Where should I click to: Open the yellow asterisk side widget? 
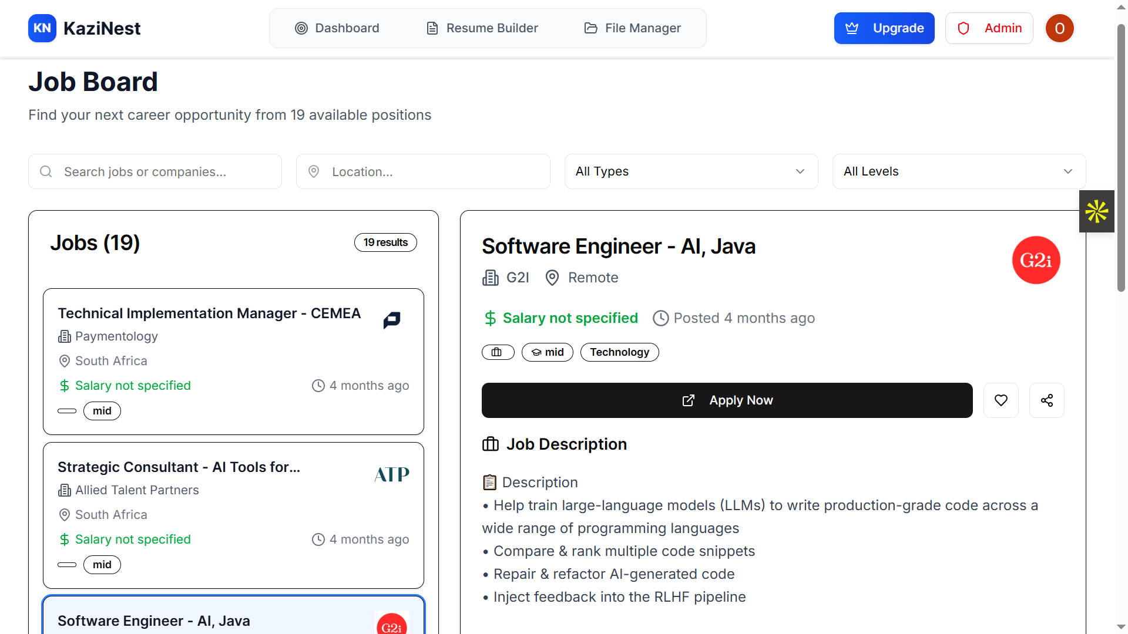pyautogui.click(x=1096, y=211)
